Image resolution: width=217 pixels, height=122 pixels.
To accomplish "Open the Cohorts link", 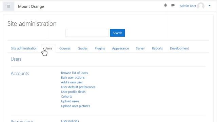I will [x=66, y=96].
